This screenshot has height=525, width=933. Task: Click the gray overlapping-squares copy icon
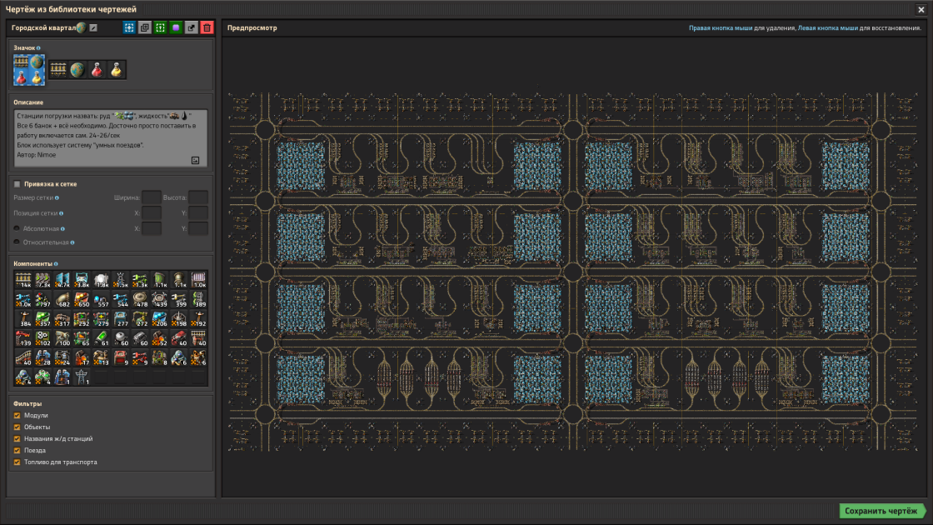tap(145, 28)
